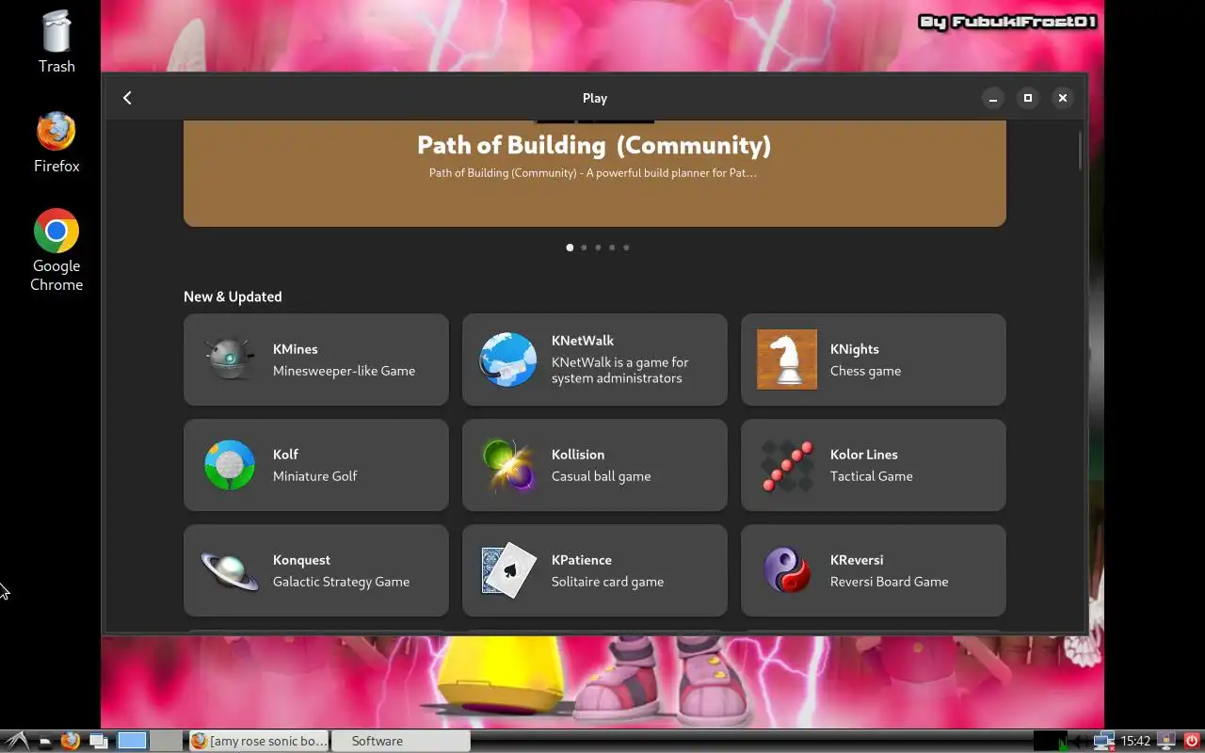The width and height of the screenshot is (1205, 753).
Task: Switch to the highlighted blue workspace pager
Action: [x=132, y=741]
